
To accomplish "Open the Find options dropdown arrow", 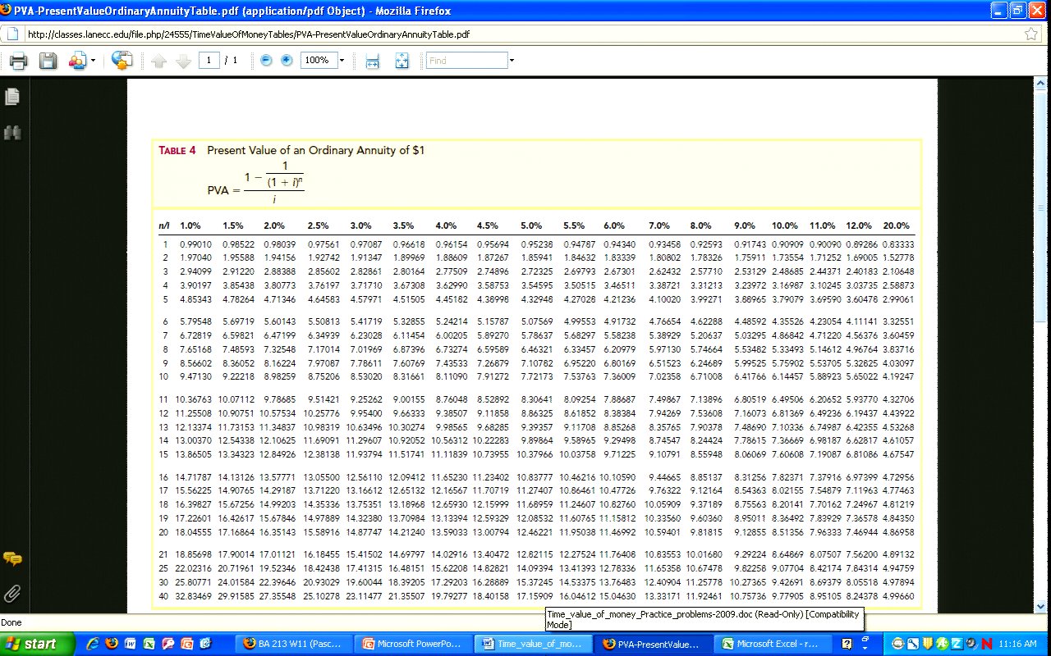I will click(512, 61).
